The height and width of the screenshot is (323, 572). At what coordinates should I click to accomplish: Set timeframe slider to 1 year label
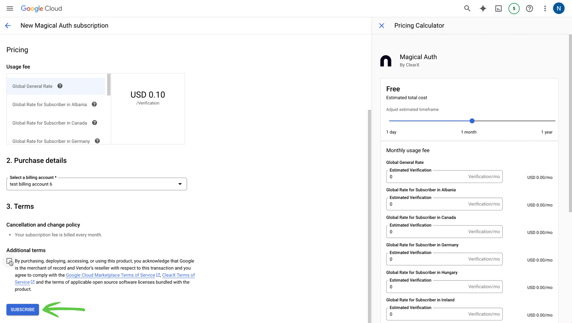point(546,132)
